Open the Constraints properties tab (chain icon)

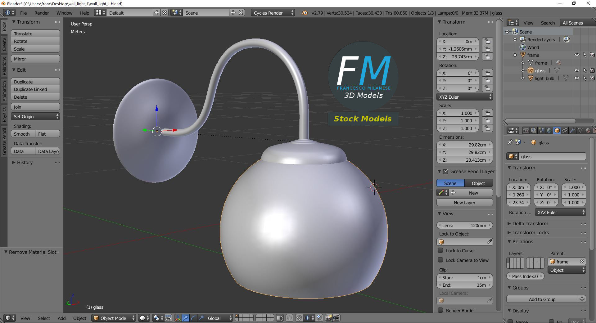pos(565,131)
